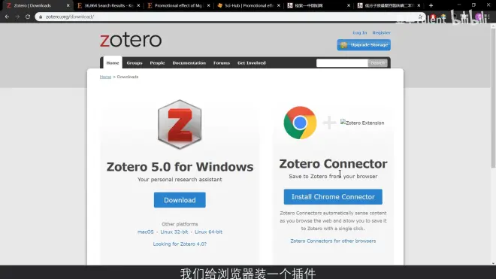This screenshot has height=279, width=496.
Task: Close the Zotero | Downloads tab
Action: pos(68,5)
